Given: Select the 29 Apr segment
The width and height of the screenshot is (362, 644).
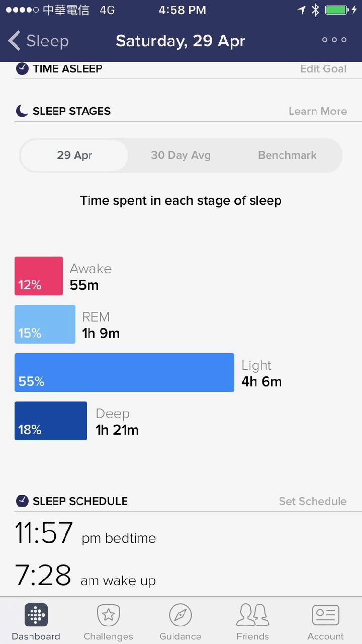Looking at the screenshot, I should [x=74, y=155].
